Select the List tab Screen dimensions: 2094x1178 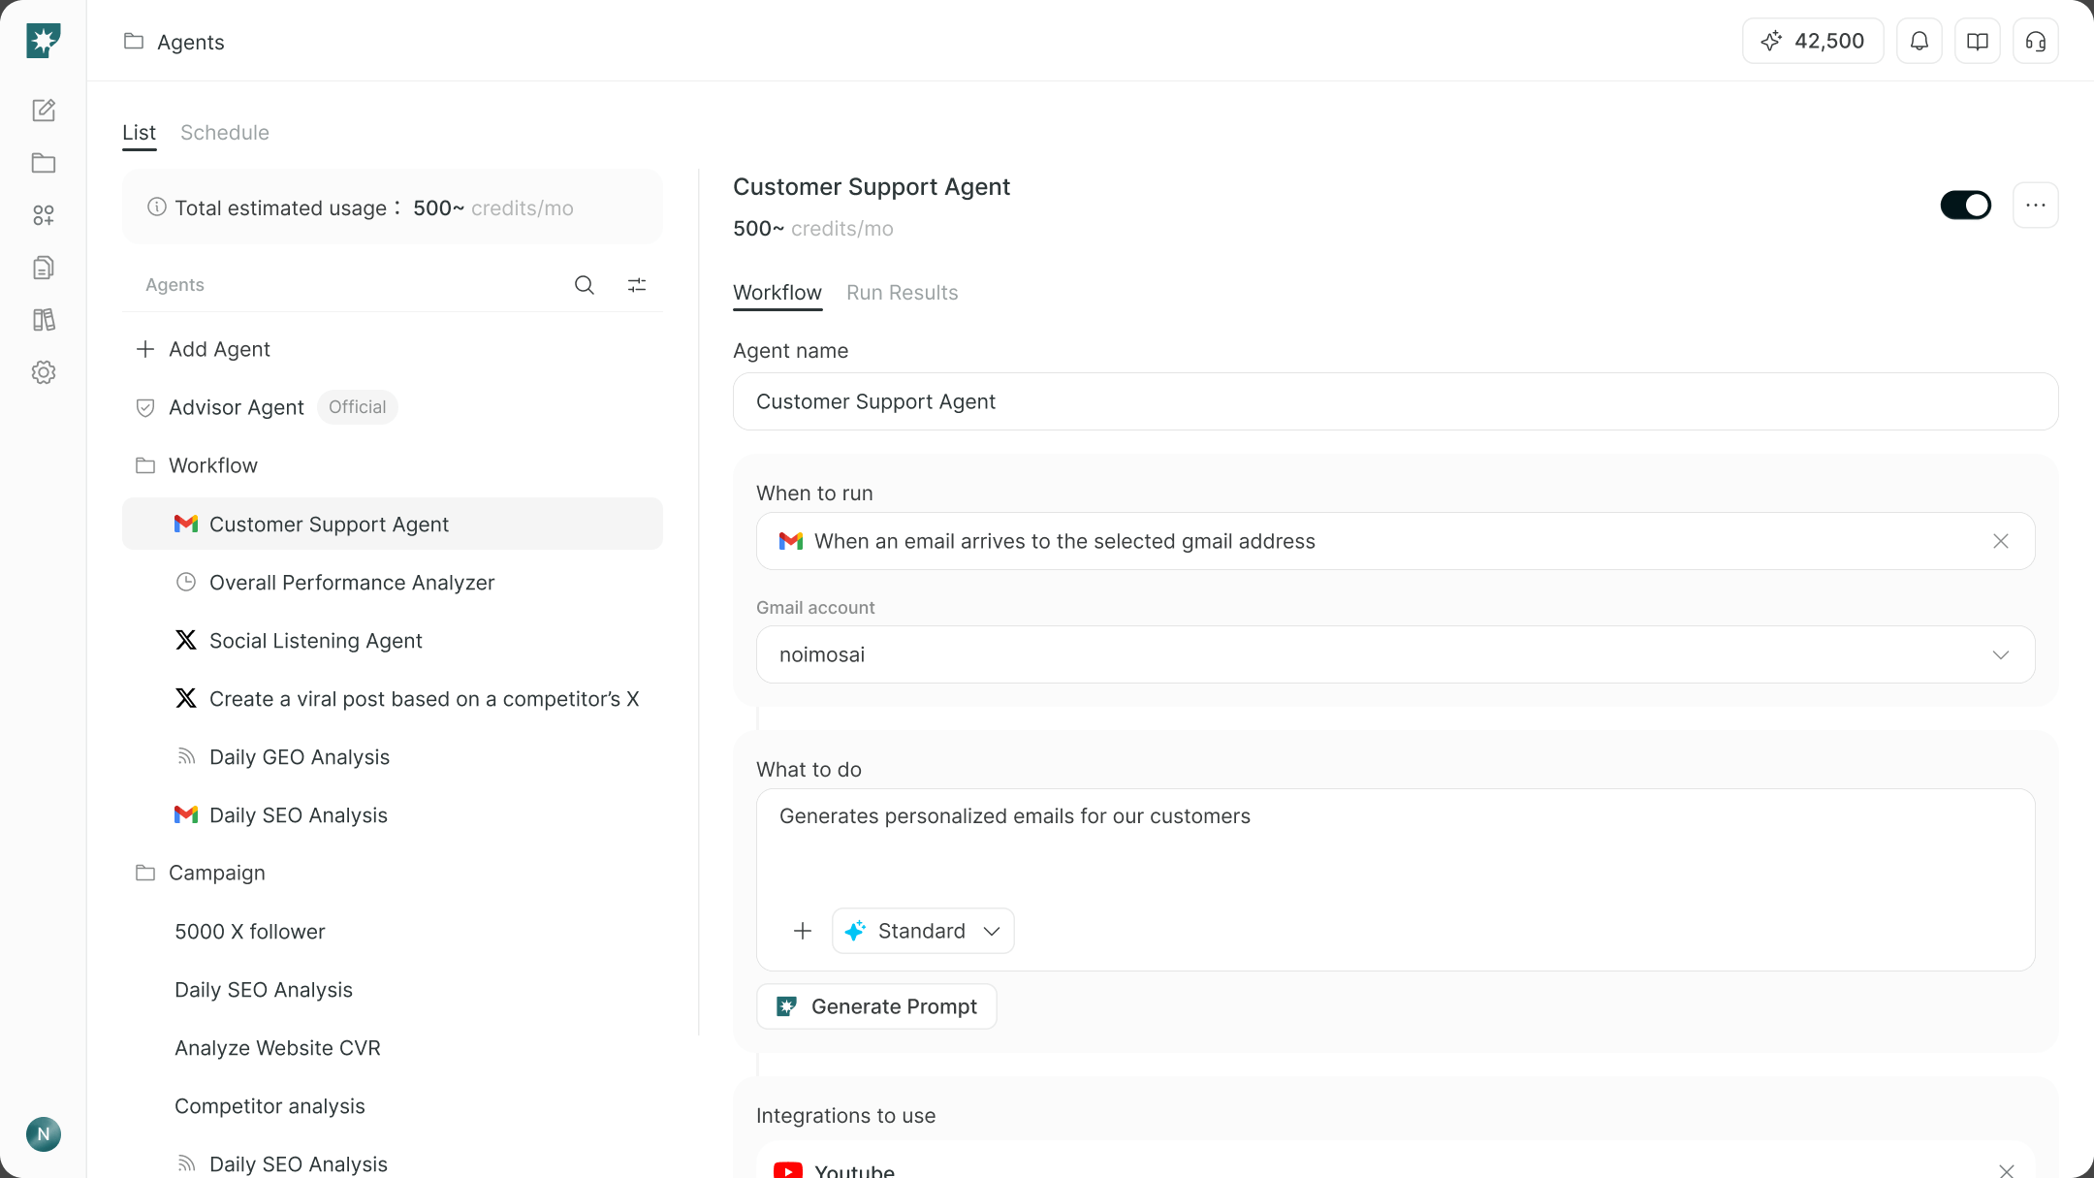click(x=139, y=133)
